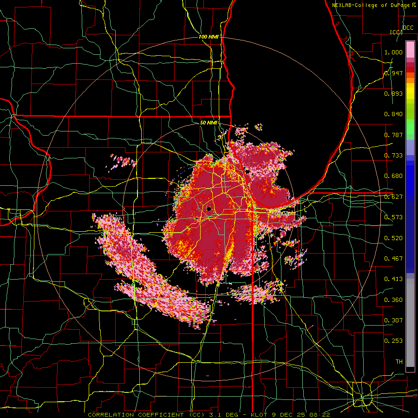Pick the light pink top band of the color bar

click(x=410, y=49)
